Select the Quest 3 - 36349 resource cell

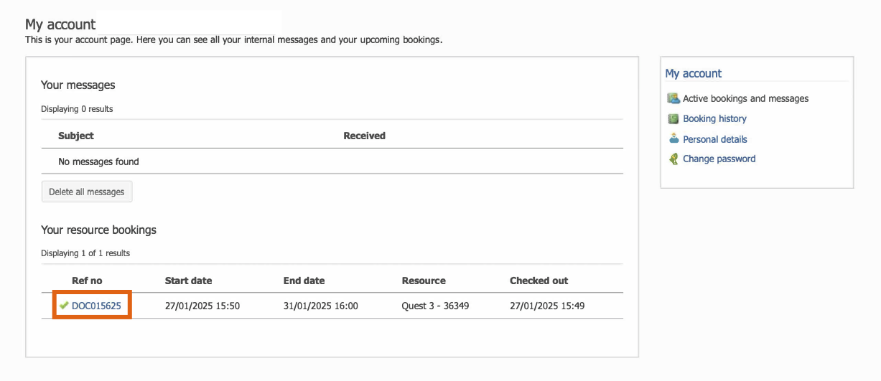pyautogui.click(x=435, y=306)
